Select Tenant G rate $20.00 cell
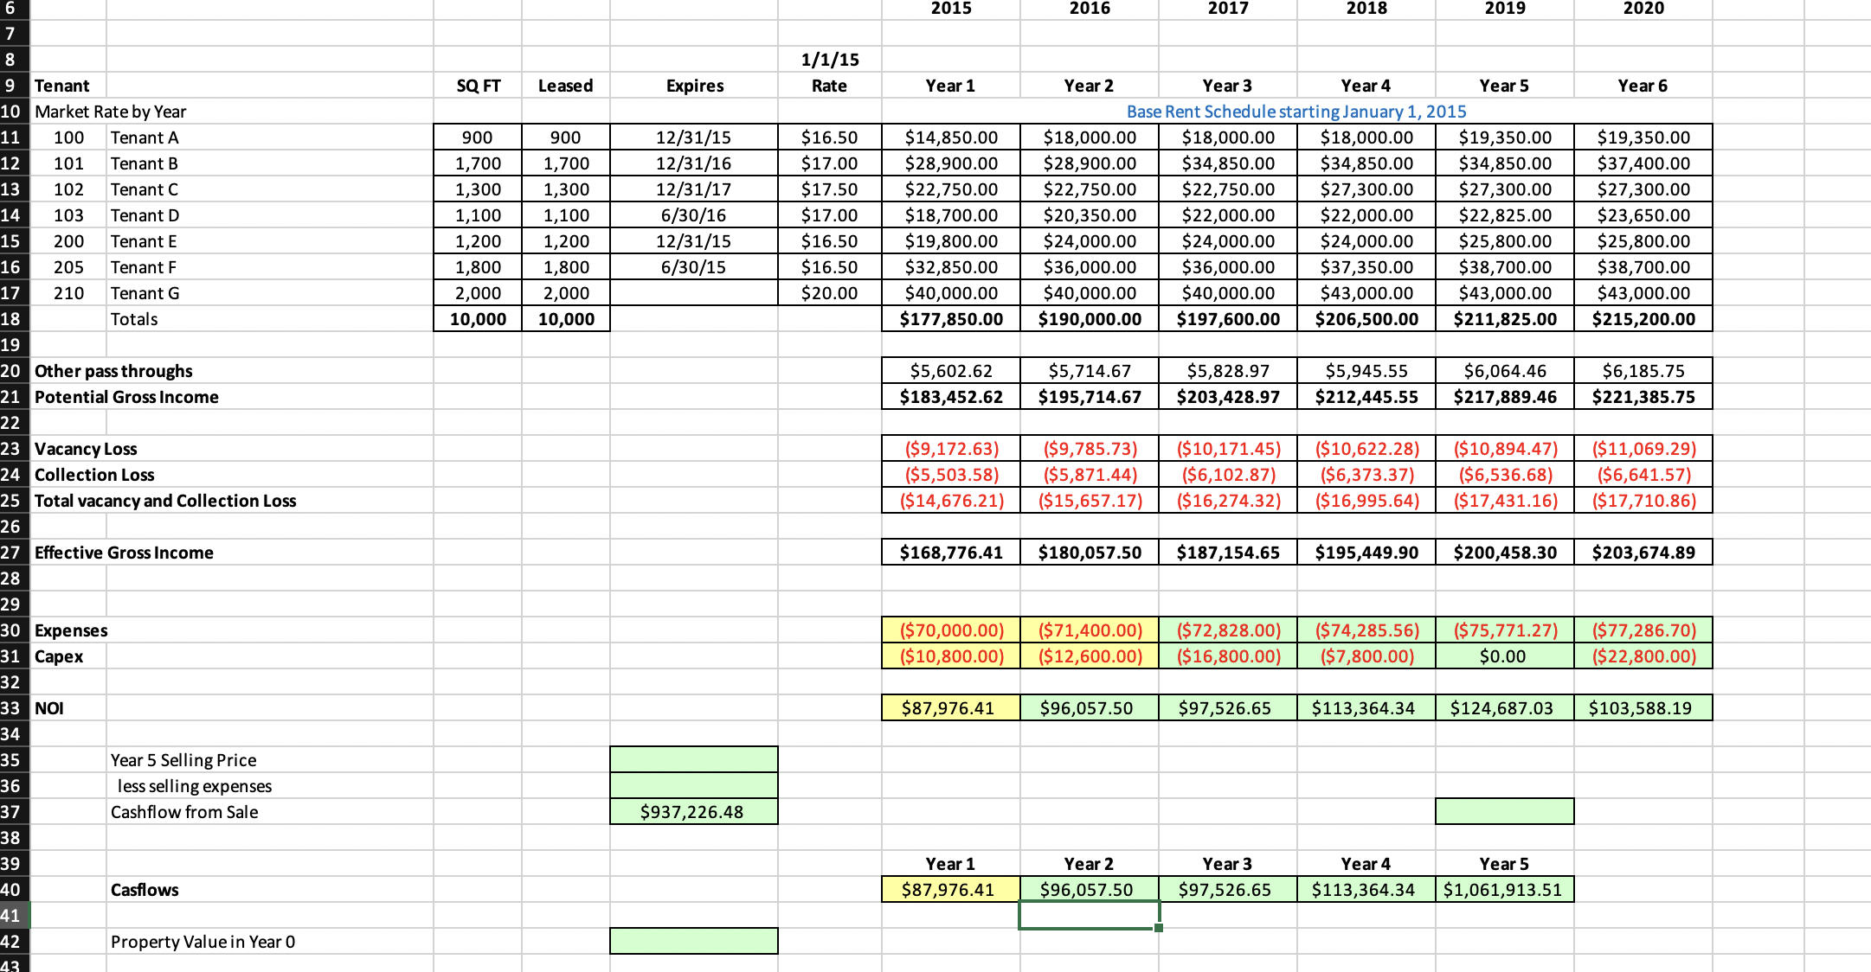The width and height of the screenshot is (1871, 972). 829,293
